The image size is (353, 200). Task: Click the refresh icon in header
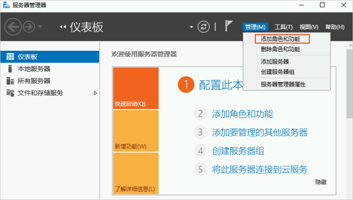point(203,27)
